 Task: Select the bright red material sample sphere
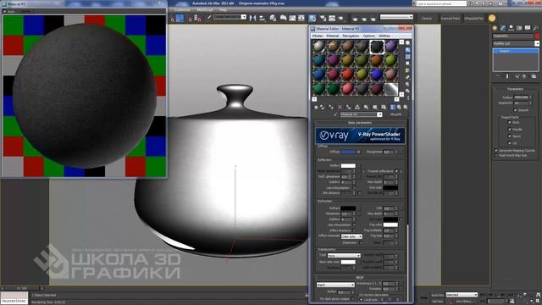tap(348, 75)
